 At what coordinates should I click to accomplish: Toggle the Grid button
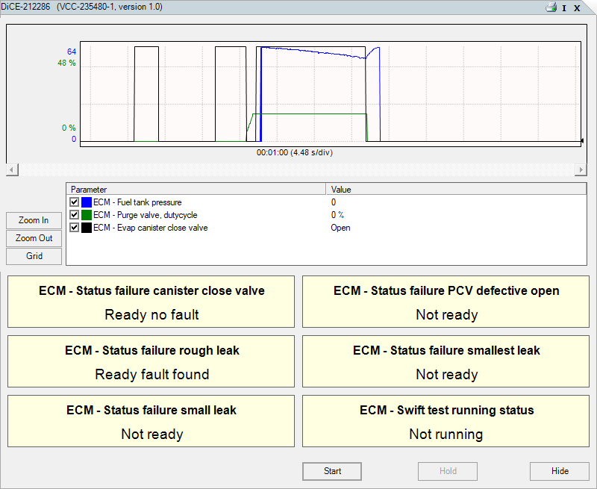pyautogui.click(x=34, y=256)
